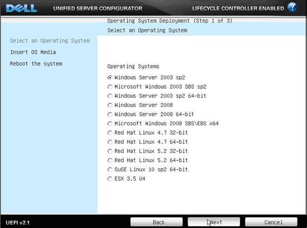Click the Next button
The image size is (307, 228).
(214, 222)
